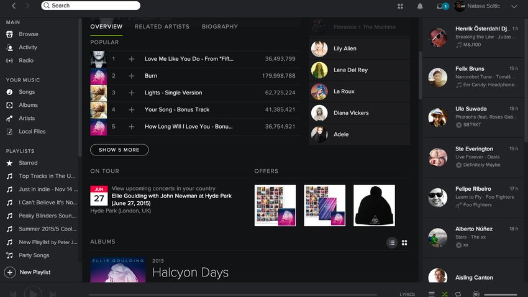Create a New Playlist with plus button
The image size is (528, 297).
pyautogui.click(x=10, y=272)
